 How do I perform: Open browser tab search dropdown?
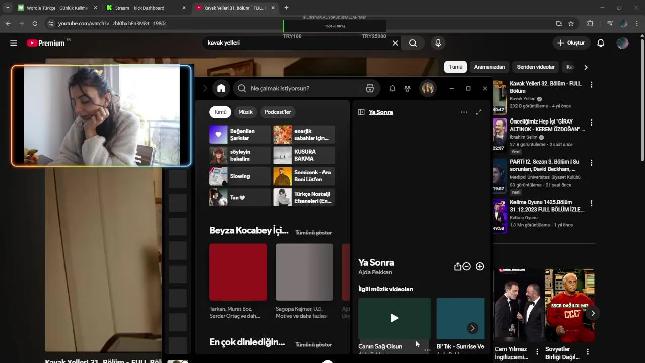pos(8,8)
